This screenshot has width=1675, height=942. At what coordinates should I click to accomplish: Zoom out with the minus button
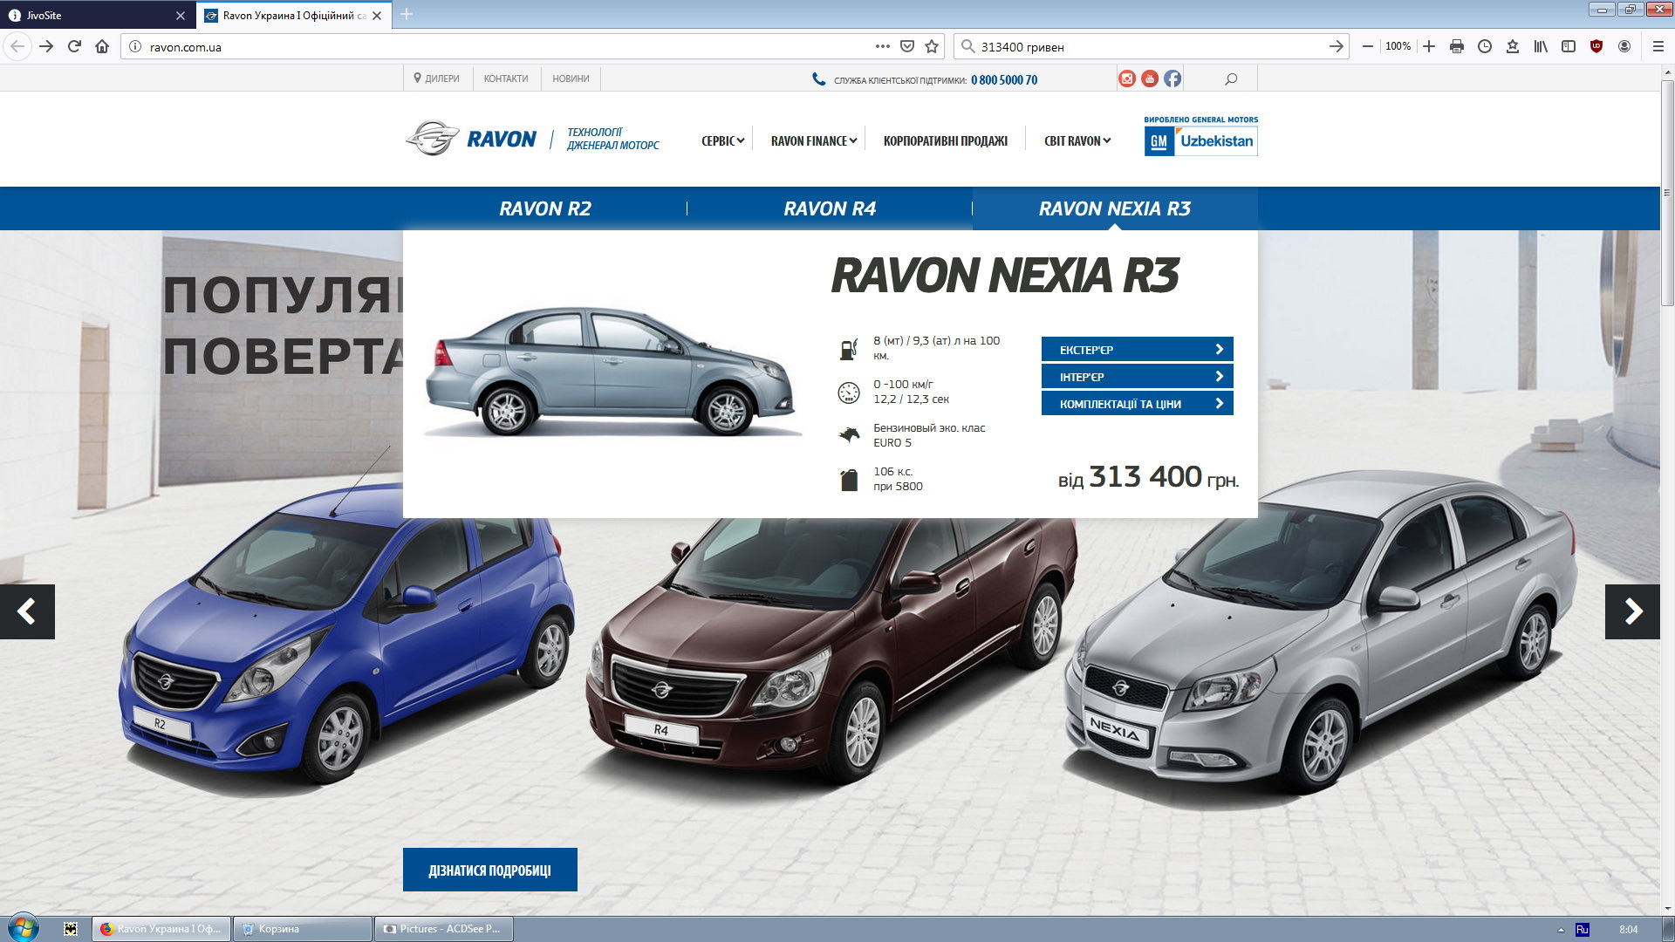click(1367, 46)
